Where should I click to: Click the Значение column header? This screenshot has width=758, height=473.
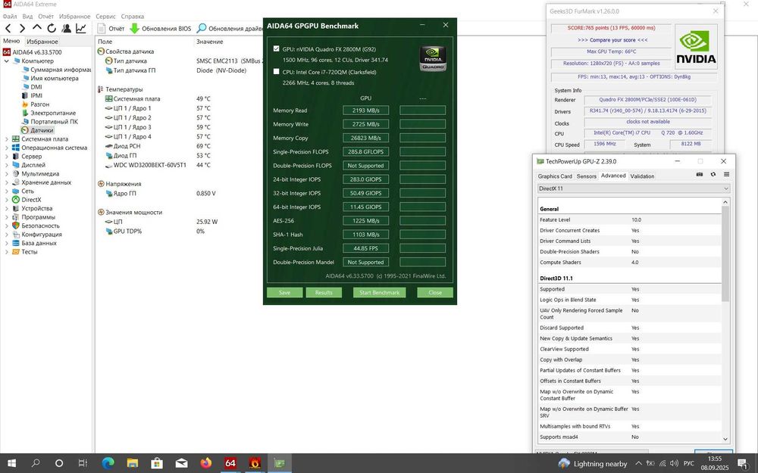209,42
